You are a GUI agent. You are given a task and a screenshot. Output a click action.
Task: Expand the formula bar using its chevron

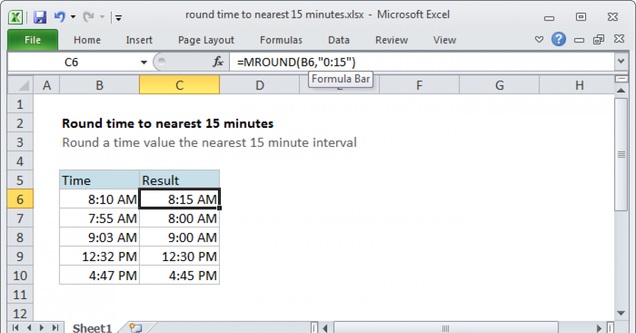tap(621, 62)
